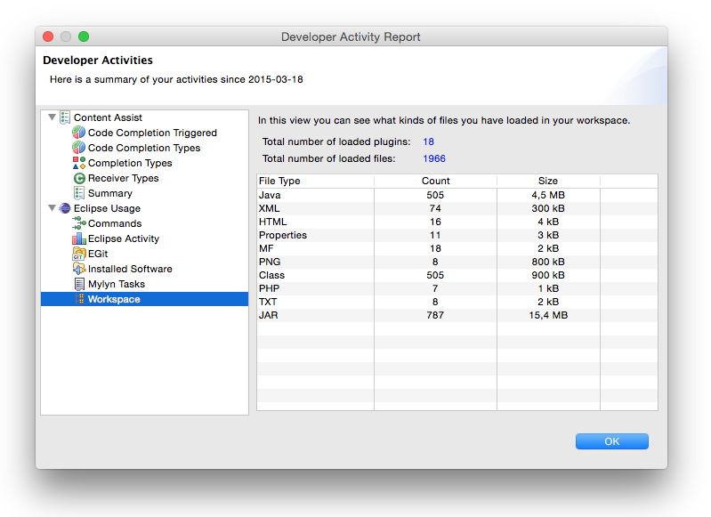Click the Code Completion Triggered icon
Viewport: 711px width, 517px height.
click(79, 133)
